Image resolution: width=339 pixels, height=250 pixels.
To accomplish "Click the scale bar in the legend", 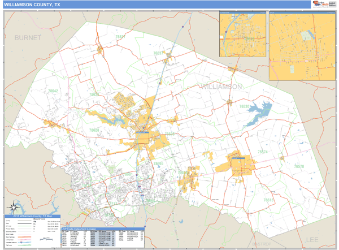I will tap(46, 239).
